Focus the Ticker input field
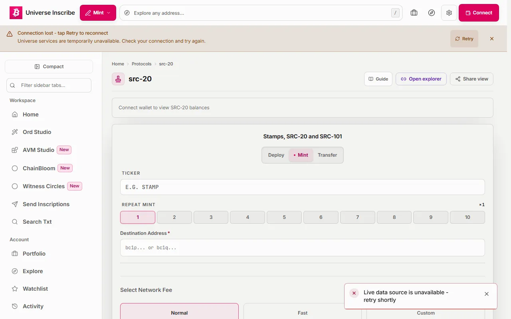This screenshot has width=511, height=319. [x=303, y=187]
